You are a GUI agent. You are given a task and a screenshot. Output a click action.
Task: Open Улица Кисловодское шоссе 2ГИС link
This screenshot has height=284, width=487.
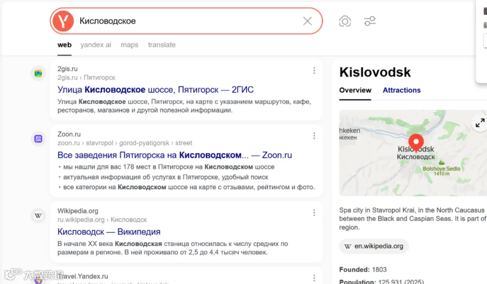coord(155,90)
